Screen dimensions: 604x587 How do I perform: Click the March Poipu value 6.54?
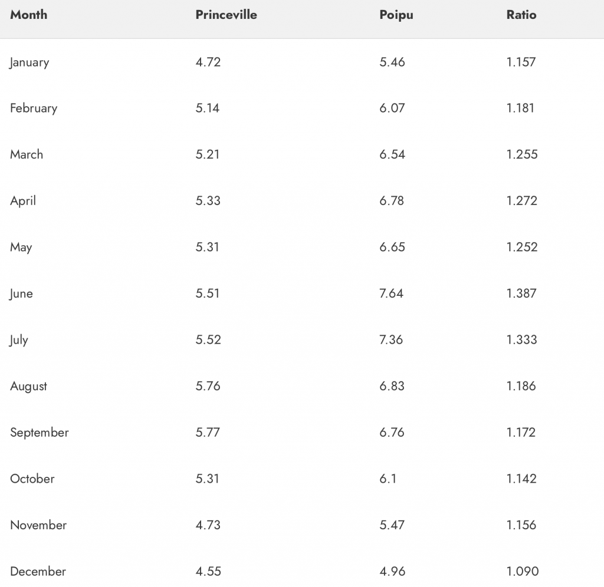(392, 154)
